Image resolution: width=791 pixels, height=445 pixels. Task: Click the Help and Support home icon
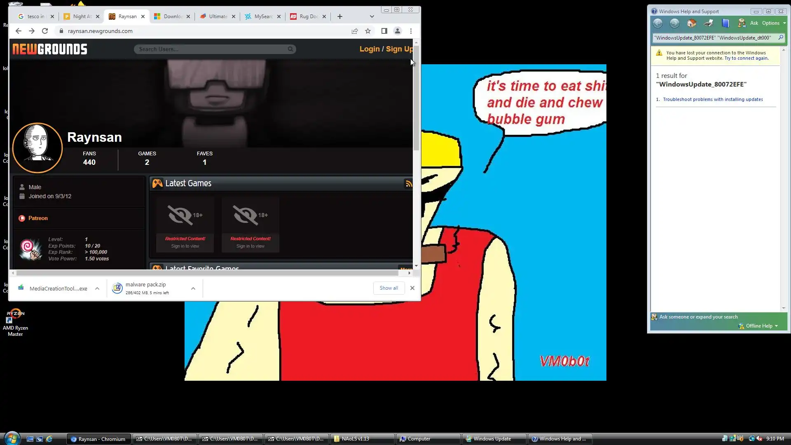691,23
